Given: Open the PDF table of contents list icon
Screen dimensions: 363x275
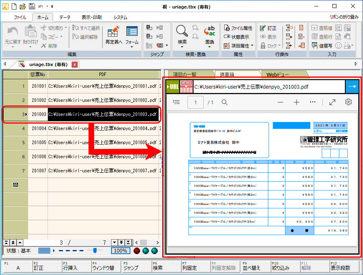Looking at the screenshot, I should pos(176,102).
